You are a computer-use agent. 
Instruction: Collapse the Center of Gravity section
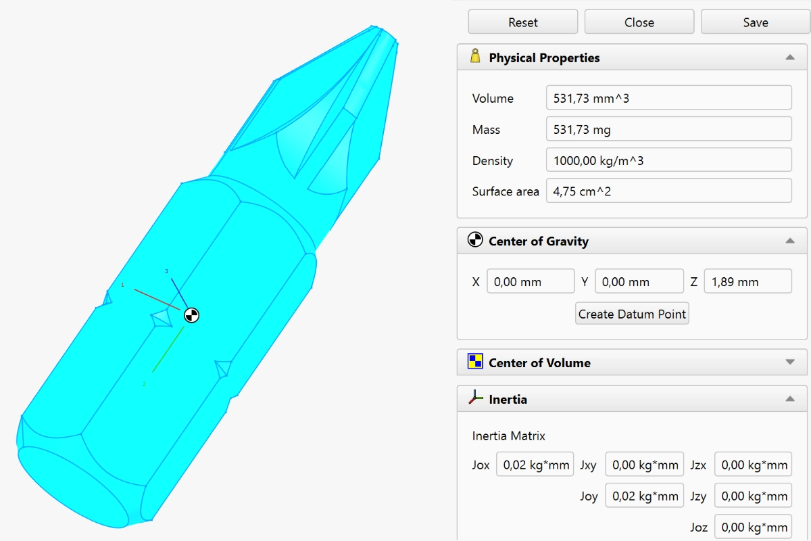[x=789, y=241]
